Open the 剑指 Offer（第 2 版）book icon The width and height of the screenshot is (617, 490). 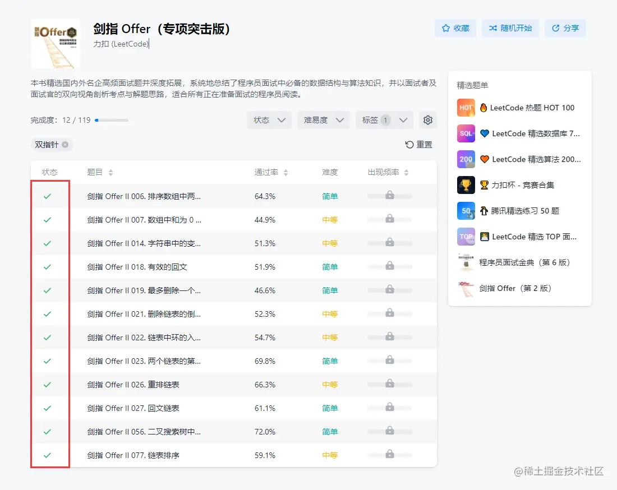(466, 288)
